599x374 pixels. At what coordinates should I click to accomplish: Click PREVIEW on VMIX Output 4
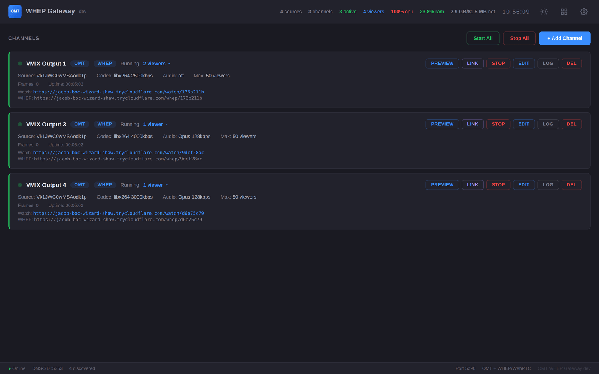click(x=442, y=185)
